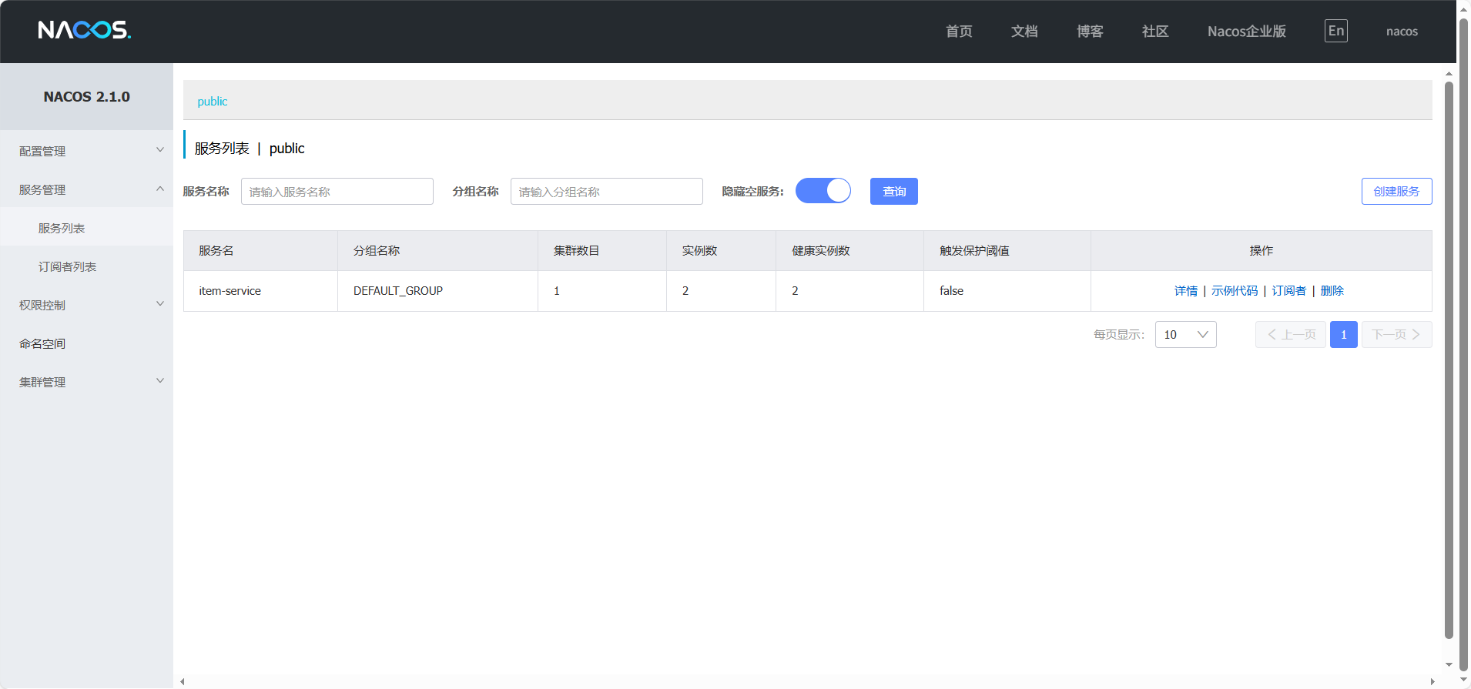Open 博客 in the top navigation
This screenshot has height=689, width=1471.
[x=1090, y=32]
